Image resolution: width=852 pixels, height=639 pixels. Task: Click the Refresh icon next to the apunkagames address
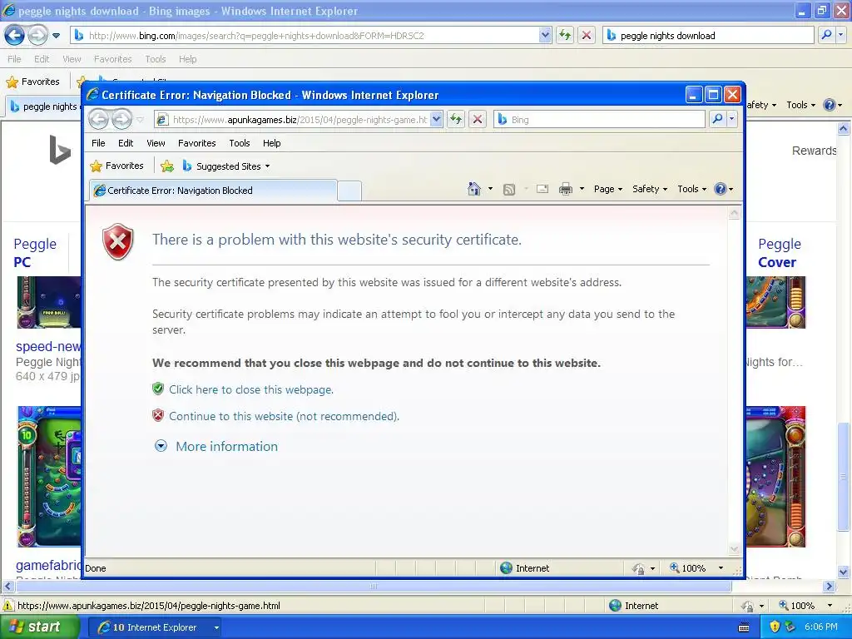456,120
